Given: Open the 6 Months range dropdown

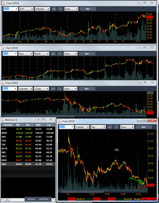Looking at the screenshot, I should pyautogui.click(x=42, y=9).
